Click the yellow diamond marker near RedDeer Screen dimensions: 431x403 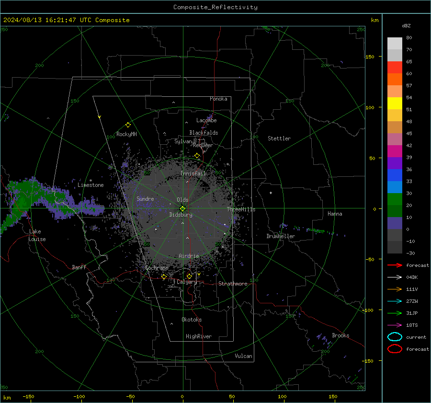tap(197, 156)
